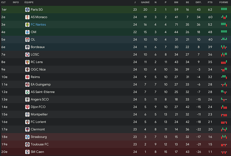Click the ÉQUIPE column header
The width and height of the screenshot is (231, 156).
[x=29, y=2]
